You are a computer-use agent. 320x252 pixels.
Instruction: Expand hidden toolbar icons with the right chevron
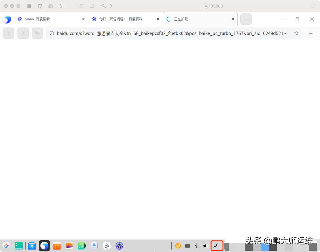tap(111, 6)
